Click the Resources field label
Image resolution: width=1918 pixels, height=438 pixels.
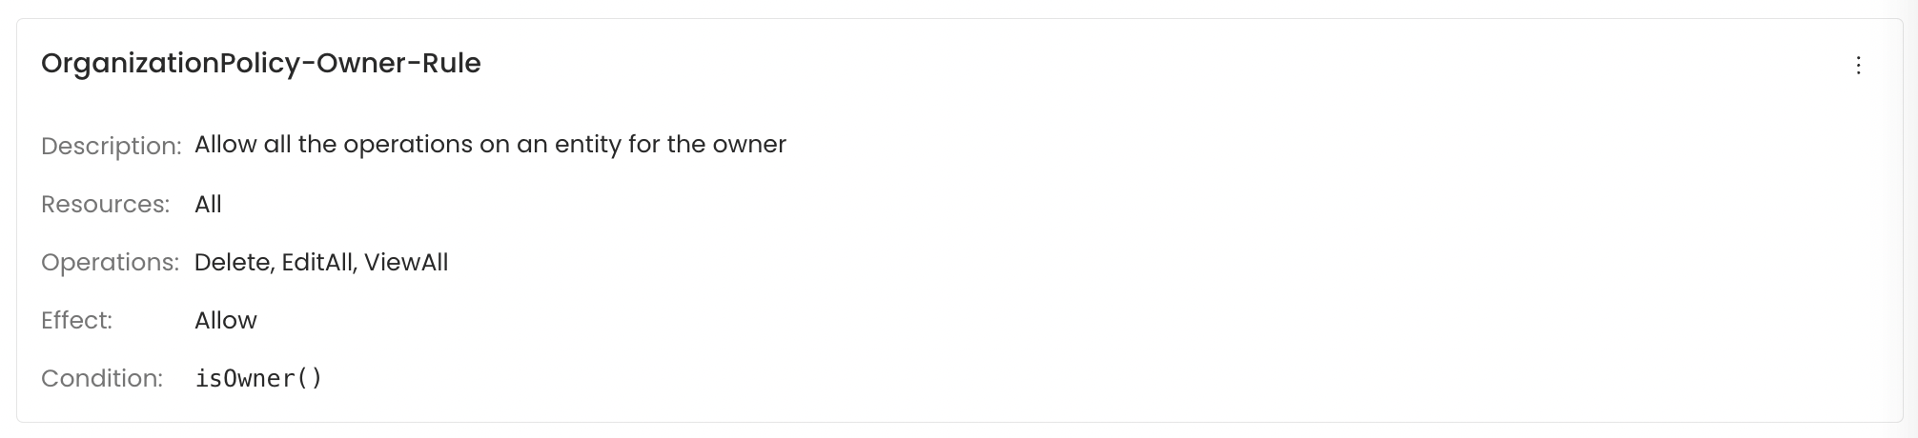tap(105, 204)
